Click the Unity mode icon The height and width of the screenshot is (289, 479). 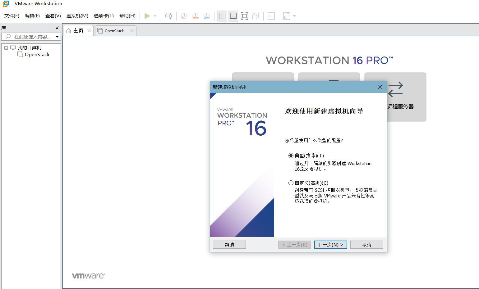pos(256,16)
